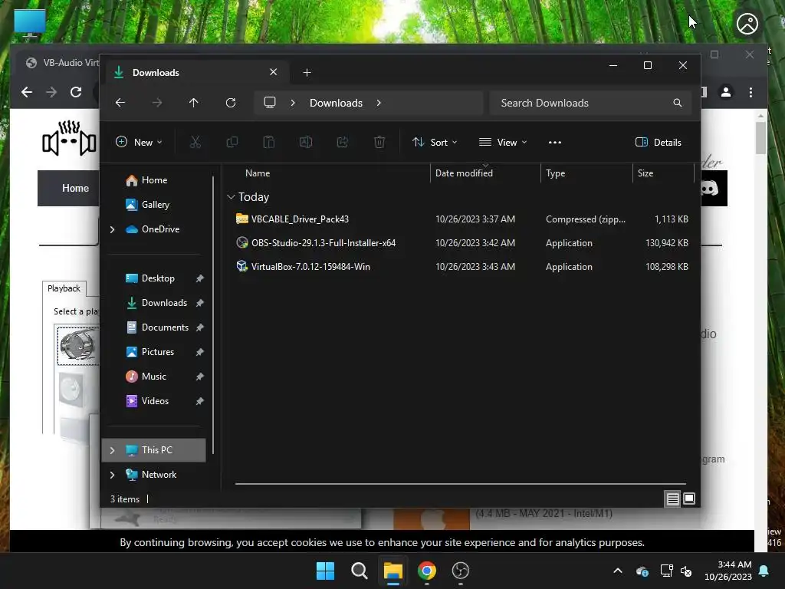Sort by the Name column header

(x=258, y=173)
